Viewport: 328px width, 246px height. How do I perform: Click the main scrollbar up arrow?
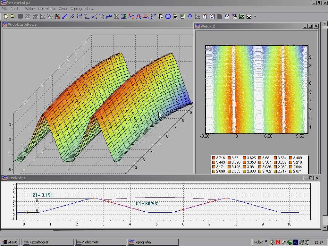click(325, 24)
